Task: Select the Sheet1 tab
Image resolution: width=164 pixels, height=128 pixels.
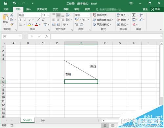Action: (27, 120)
